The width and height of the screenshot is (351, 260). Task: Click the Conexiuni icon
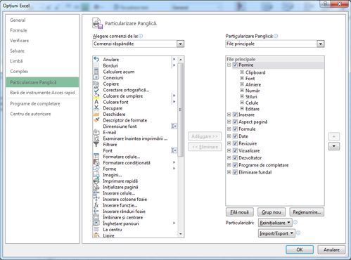tap(96, 77)
